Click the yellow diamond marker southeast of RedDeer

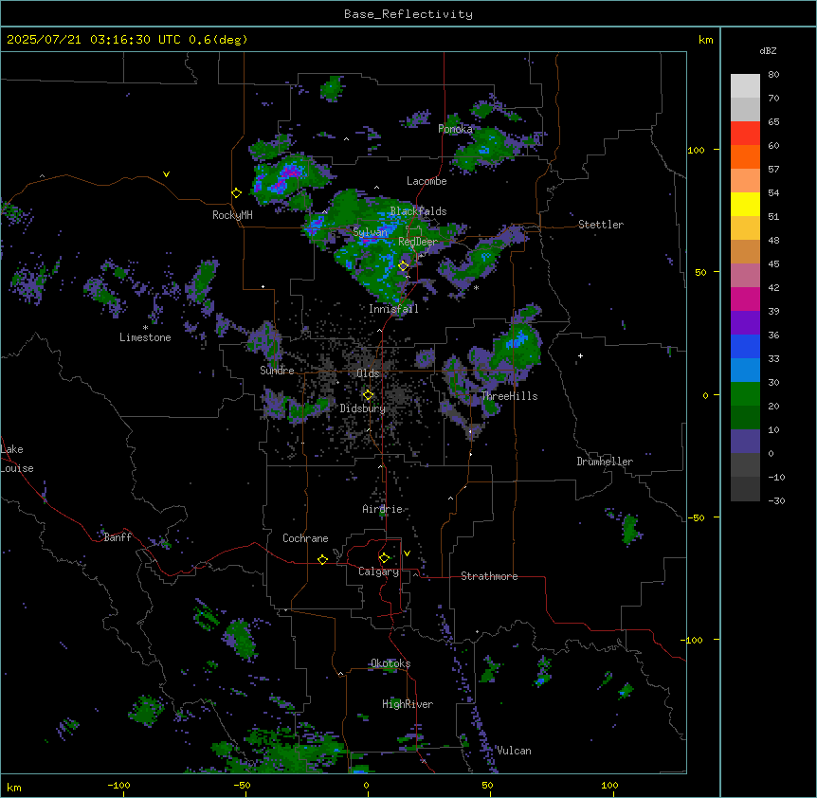click(x=404, y=266)
